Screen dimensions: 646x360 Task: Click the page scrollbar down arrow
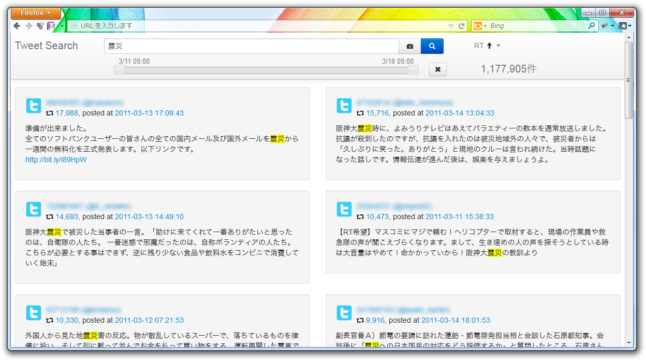pos(629,343)
